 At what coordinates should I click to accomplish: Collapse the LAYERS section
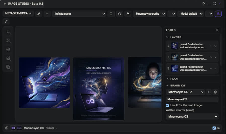167,37
